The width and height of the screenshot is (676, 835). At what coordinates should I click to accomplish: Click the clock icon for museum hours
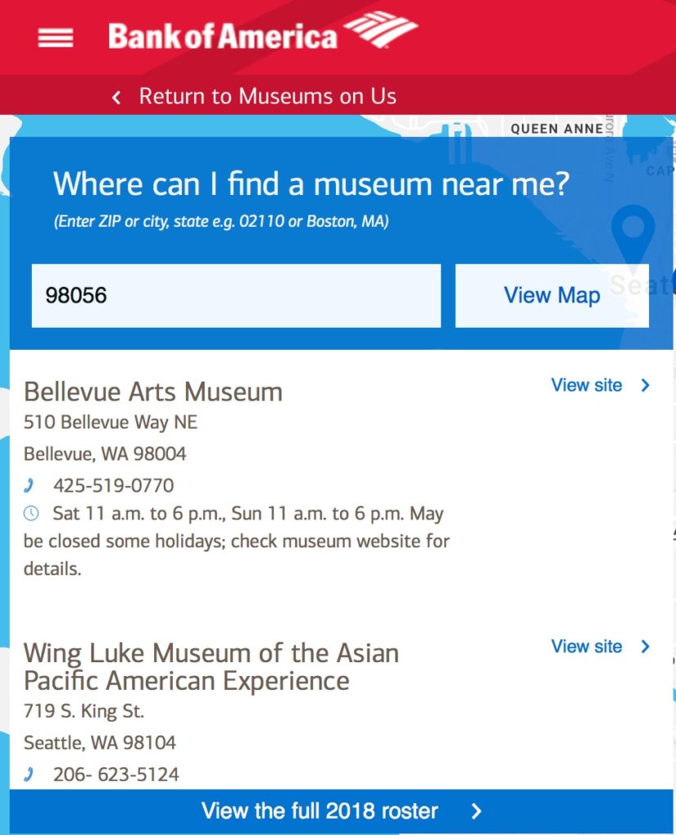[31, 514]
